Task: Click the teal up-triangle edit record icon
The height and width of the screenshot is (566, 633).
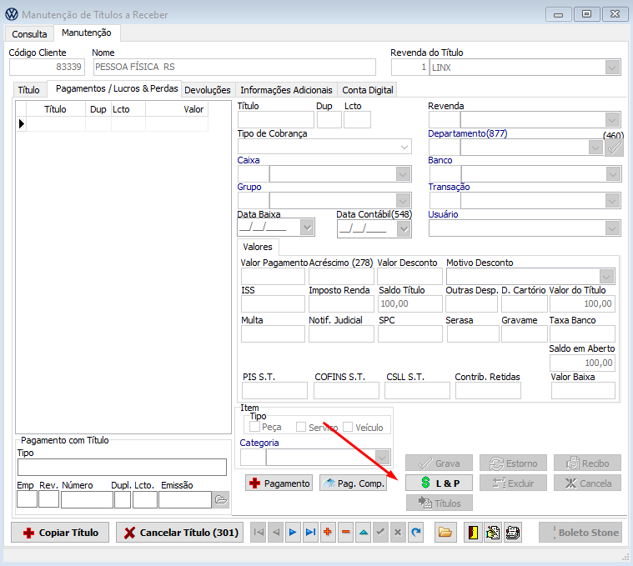Action: pyautogui.click(x=363, y=533)
